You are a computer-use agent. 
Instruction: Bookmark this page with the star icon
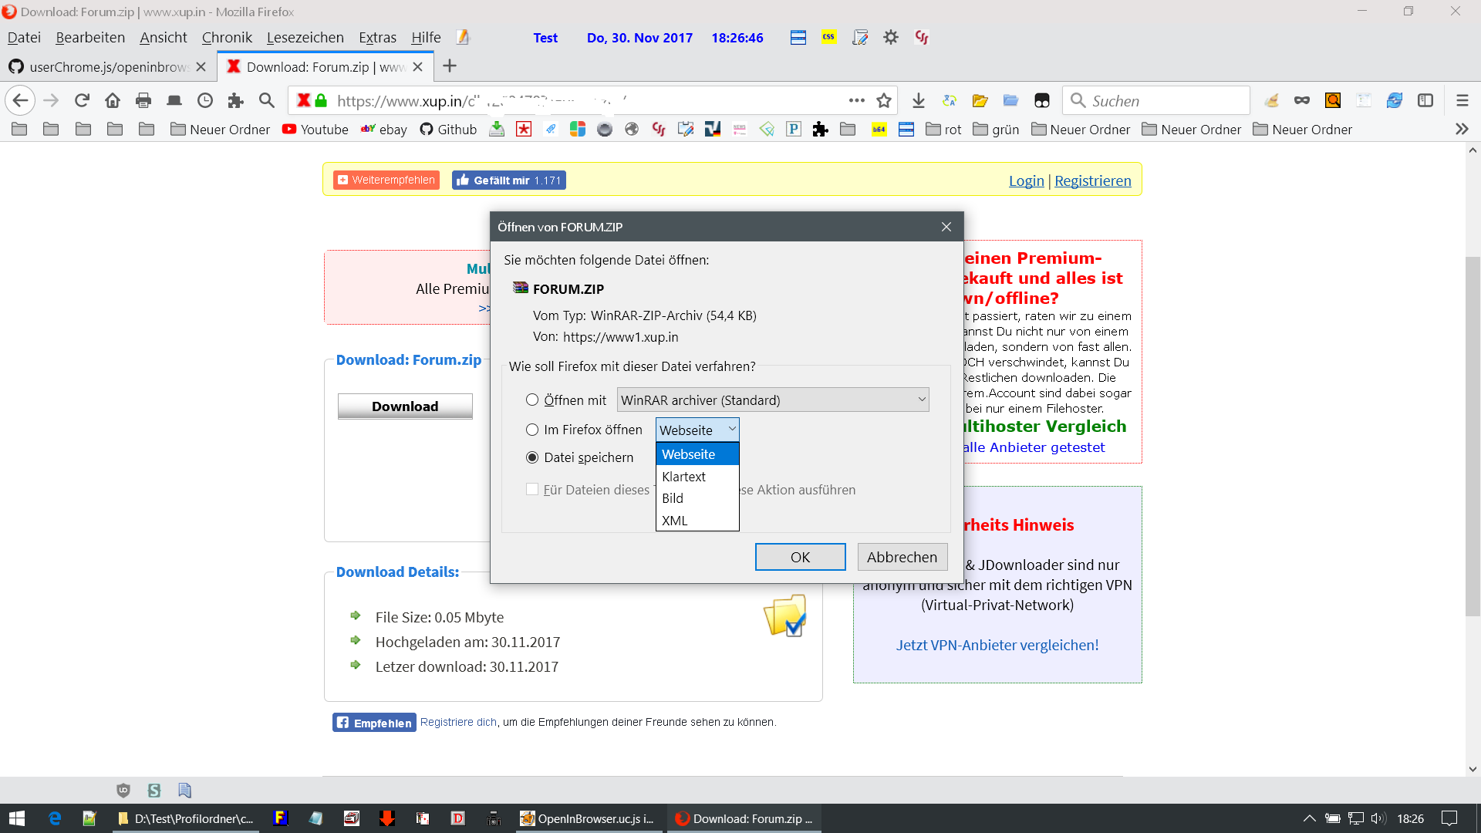pyautogui.click(x=884, y=100)
